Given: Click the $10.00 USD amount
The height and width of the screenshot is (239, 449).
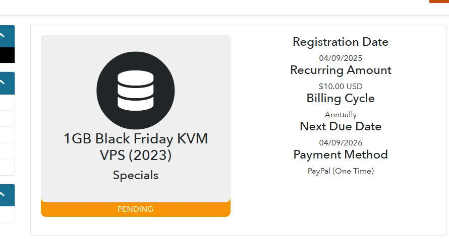Looking at the screenshot, I should (341, 86).
